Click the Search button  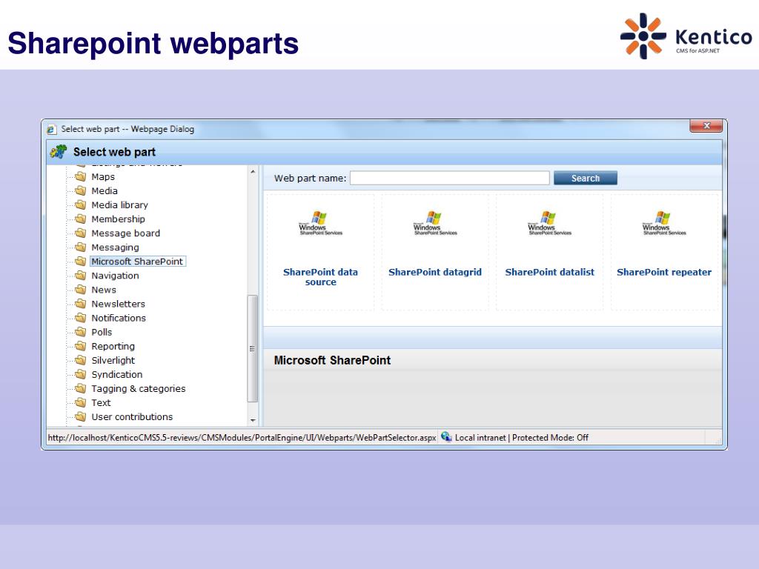586,178
